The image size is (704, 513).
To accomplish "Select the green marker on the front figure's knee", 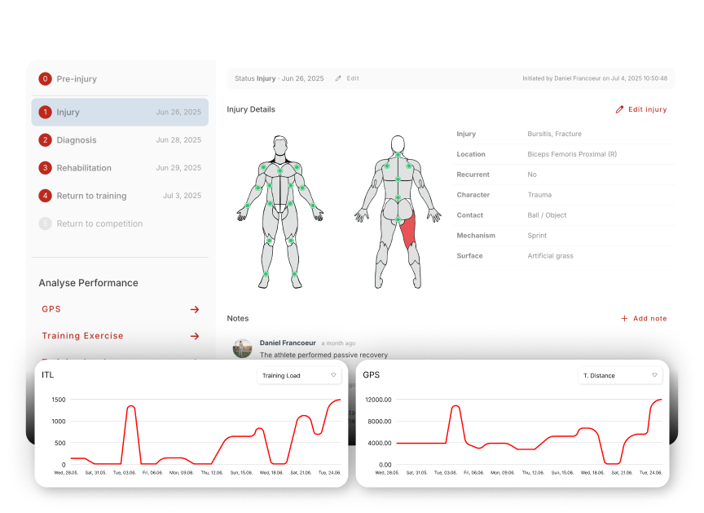I will (x=269, y=241).
